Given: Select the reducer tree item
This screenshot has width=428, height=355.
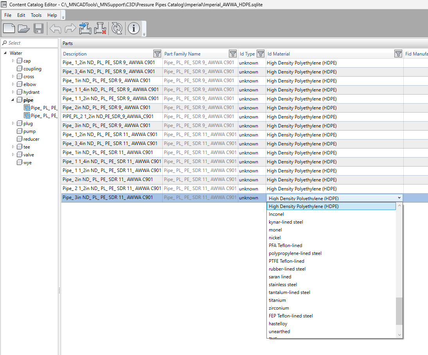Looking at the screenshot, I should pyautogui.click(x=28, y=139).
